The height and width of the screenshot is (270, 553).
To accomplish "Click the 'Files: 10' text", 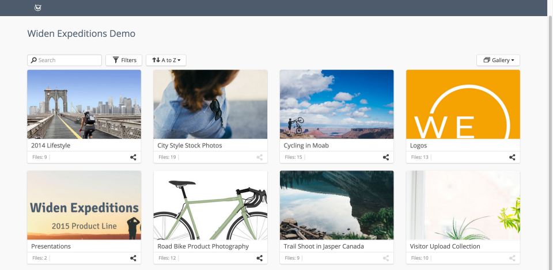I will (x=420, y=258).
